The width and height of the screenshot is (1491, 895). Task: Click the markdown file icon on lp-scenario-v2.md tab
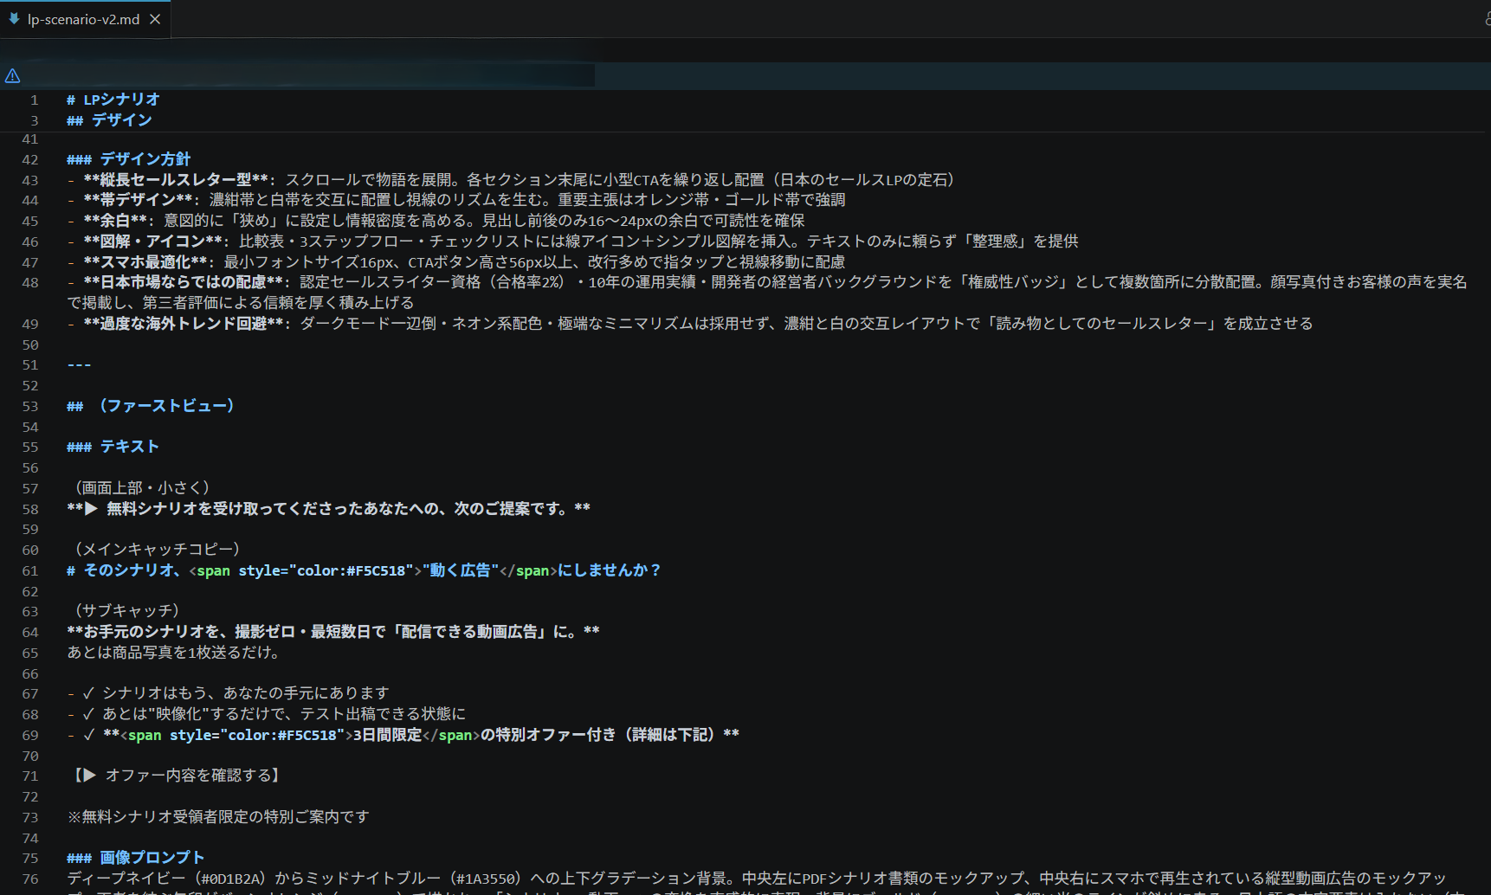coord(14,18)
